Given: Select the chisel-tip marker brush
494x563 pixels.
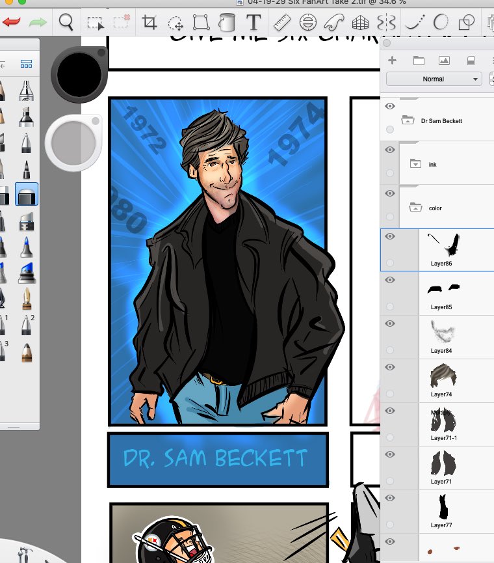Looking at the screenshot, I should (x=26, y=117).
